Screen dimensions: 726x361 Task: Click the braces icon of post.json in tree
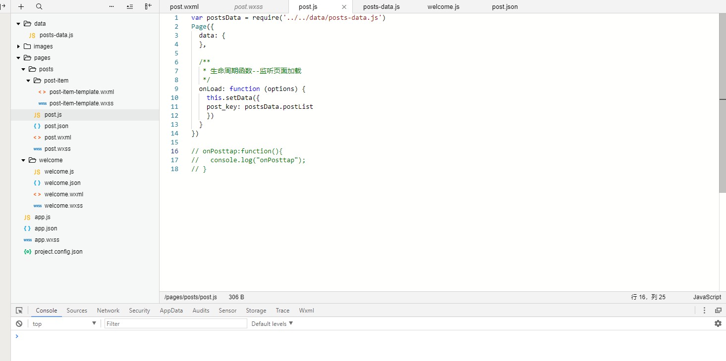(x=37, y=126)
